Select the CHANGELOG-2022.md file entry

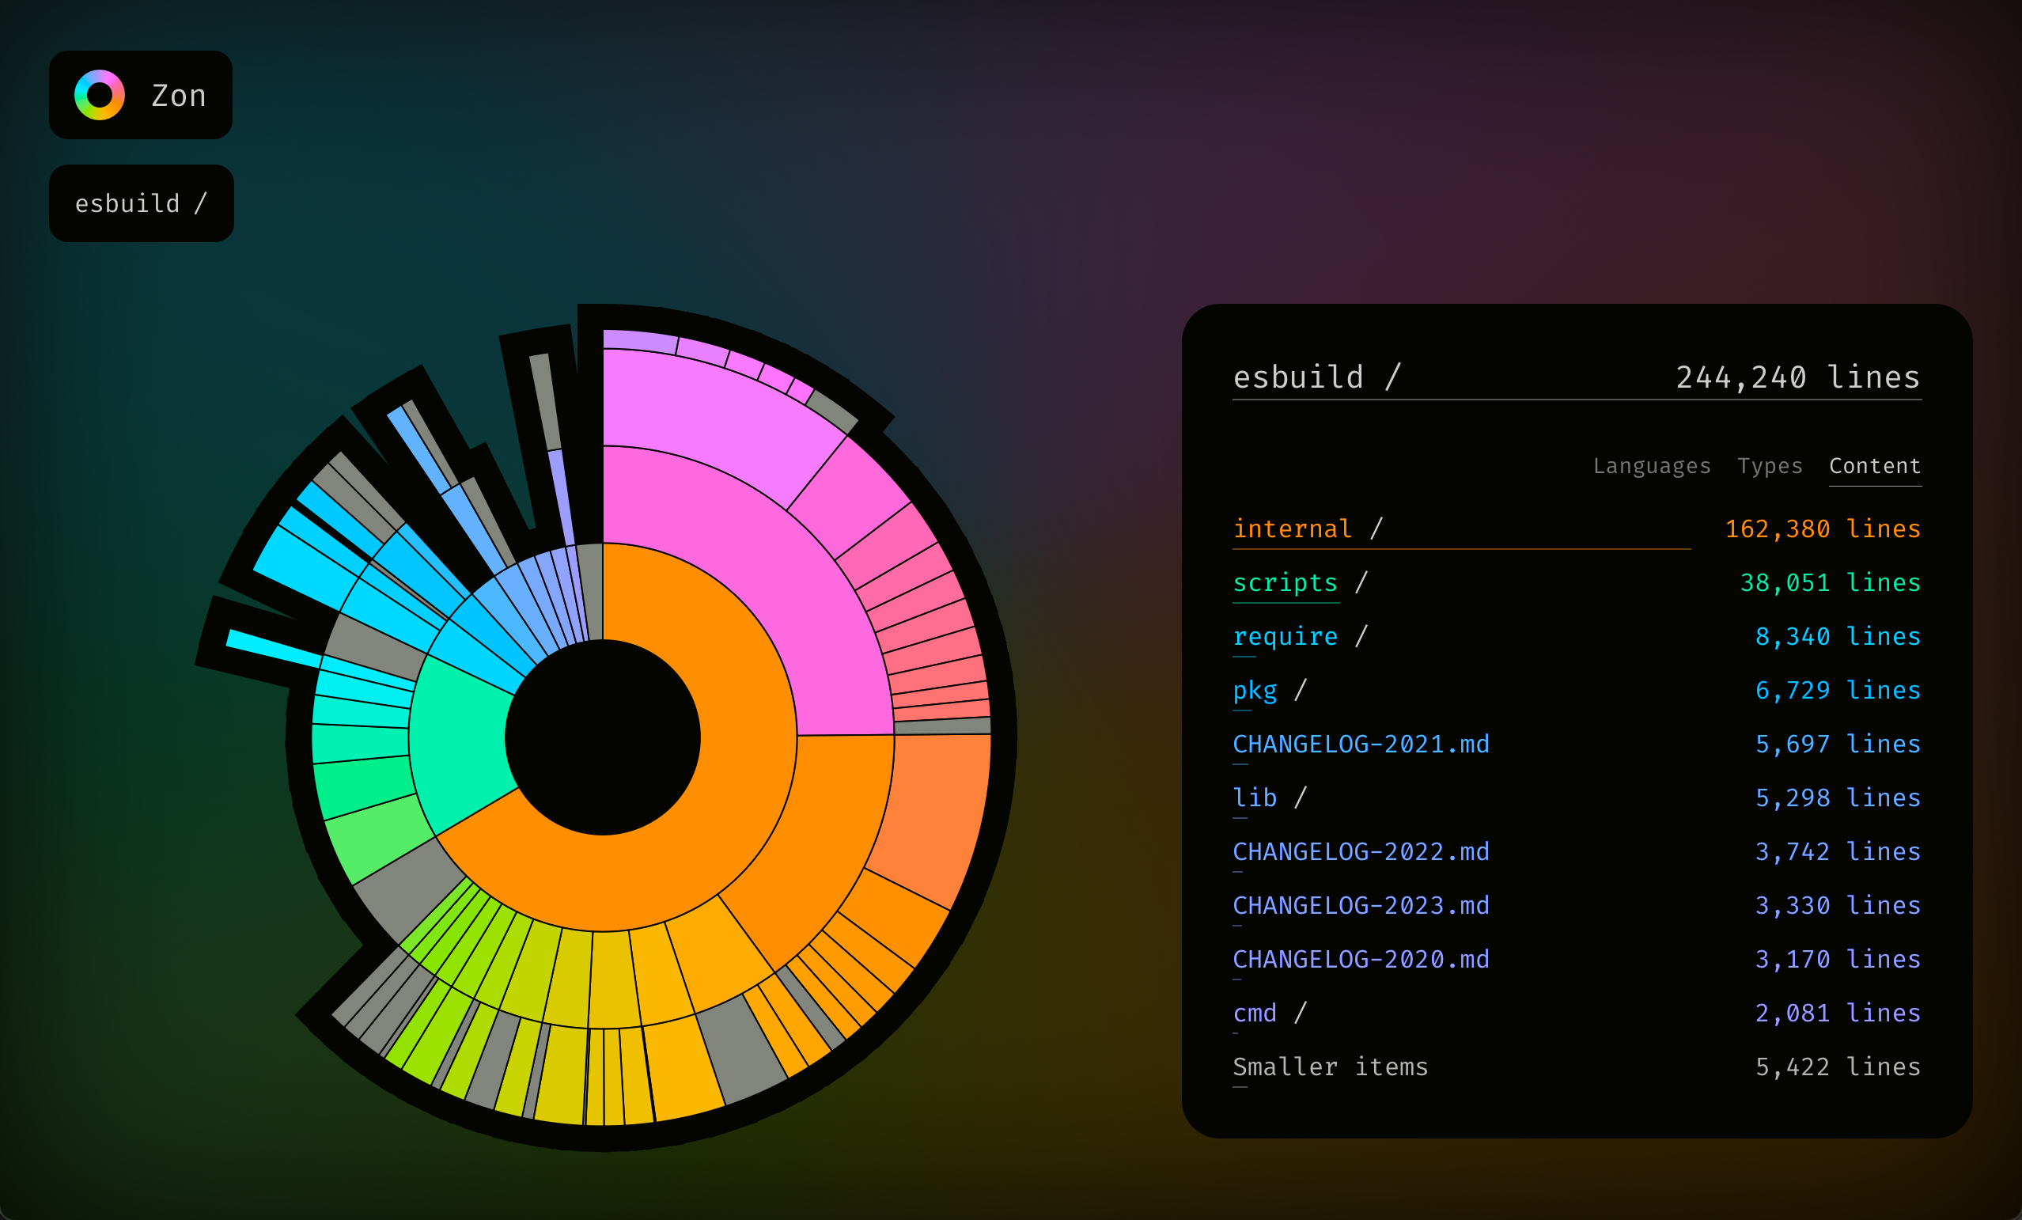1577,851
